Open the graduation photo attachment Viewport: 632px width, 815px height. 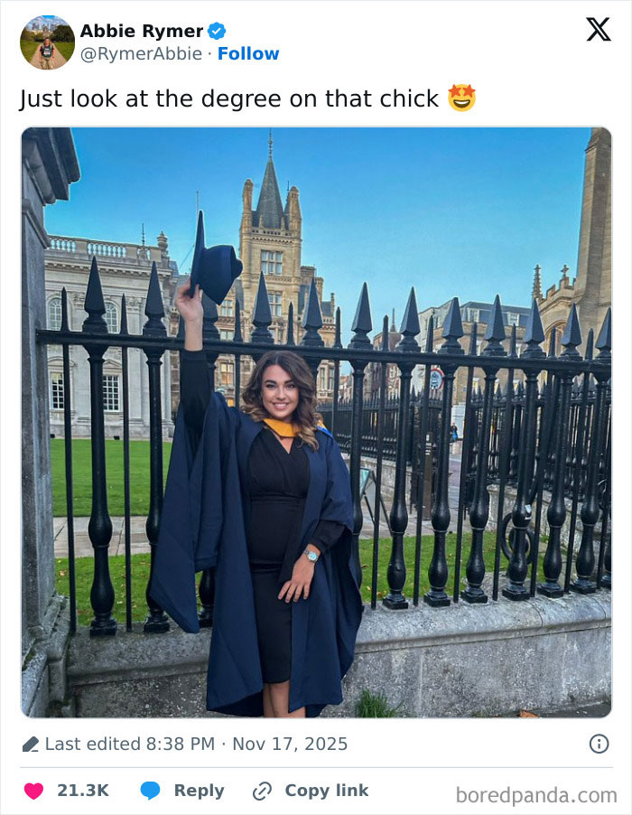(316, 420)
